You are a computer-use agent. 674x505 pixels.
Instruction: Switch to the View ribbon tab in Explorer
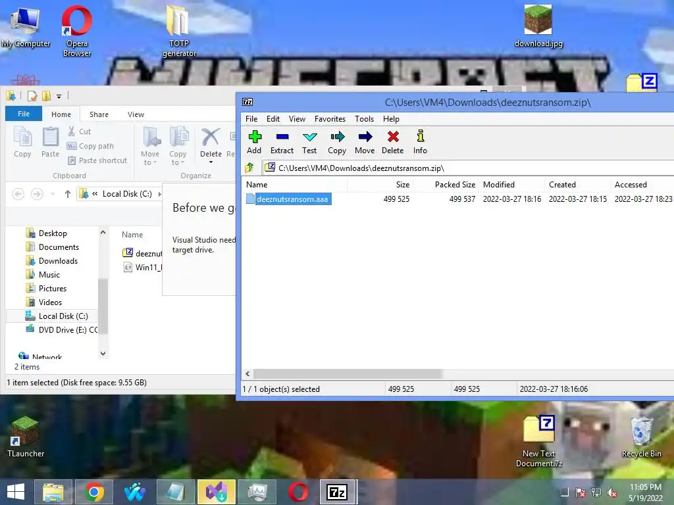point(136,114)
